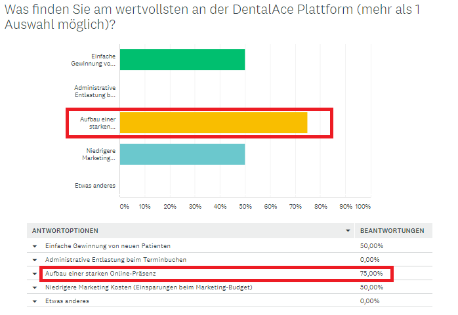
Task: Click the 50% axis tick label
Action: pos(245,207)
